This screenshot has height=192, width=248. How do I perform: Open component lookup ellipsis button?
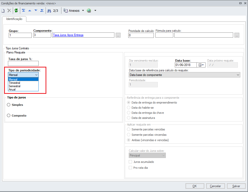118,35
